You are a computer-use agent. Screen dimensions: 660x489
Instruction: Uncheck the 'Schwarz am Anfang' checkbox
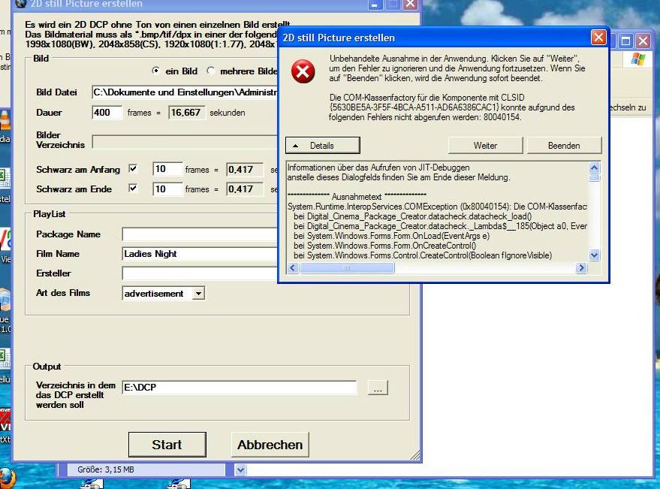coord(134,169)
